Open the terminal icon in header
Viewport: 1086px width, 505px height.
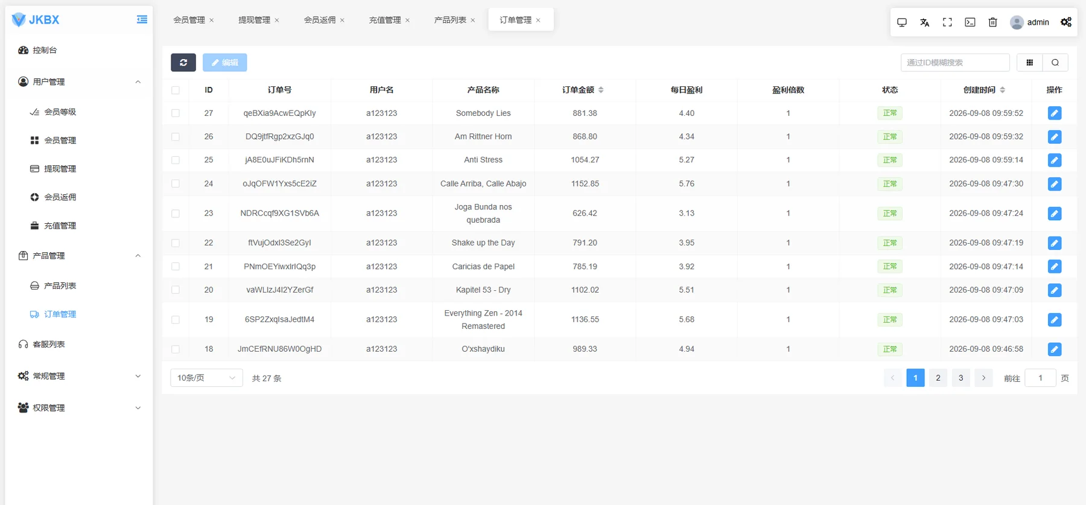pos(970,22)
